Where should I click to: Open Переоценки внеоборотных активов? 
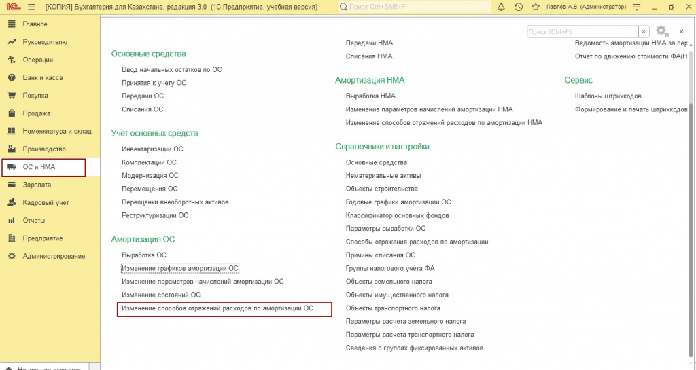tap(175, 202)
